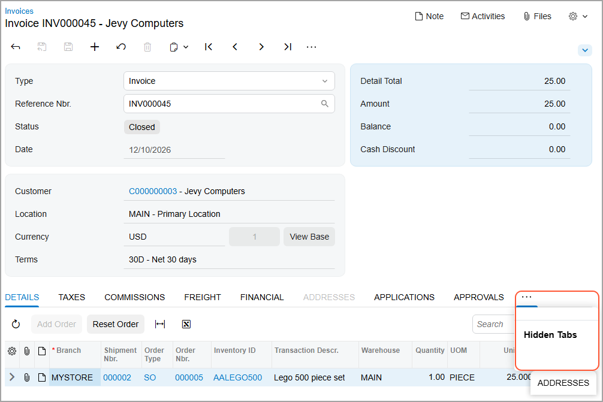Click the Reference Nbr. search magnifier
Image resolution: width=603 pixels, height=402 pixels.
pyautogui.click(x=324, y=104)
